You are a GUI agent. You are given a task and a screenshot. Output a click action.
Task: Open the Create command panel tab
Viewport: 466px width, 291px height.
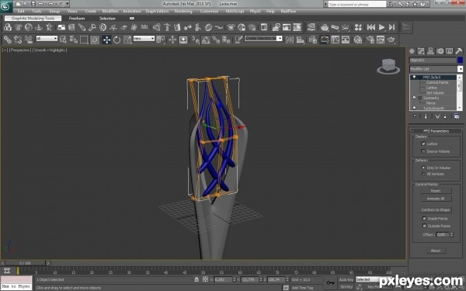coord(412,51)
